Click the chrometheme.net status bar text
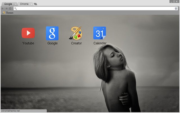180x113 pixels. point(11,111)
